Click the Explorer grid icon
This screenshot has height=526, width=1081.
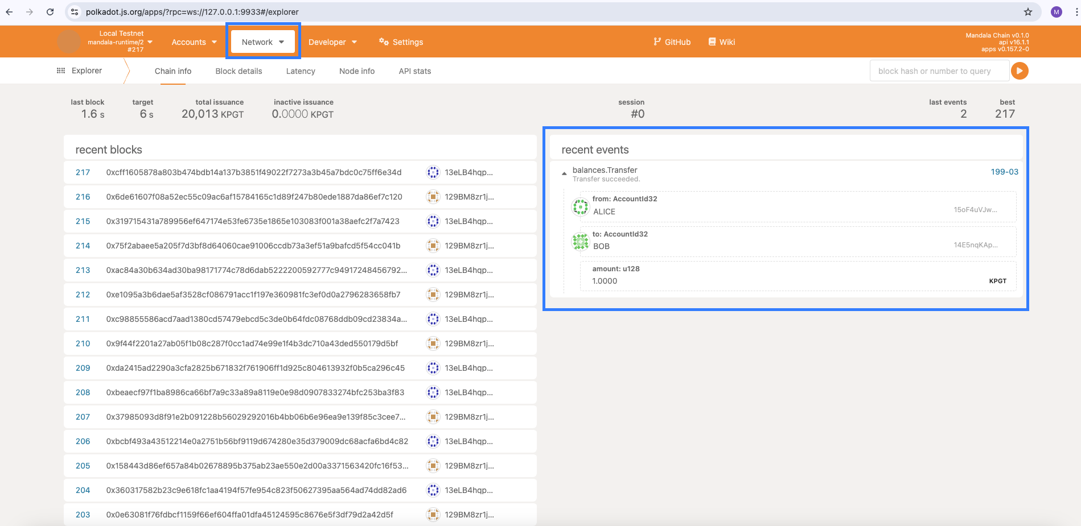click(61, 71)
